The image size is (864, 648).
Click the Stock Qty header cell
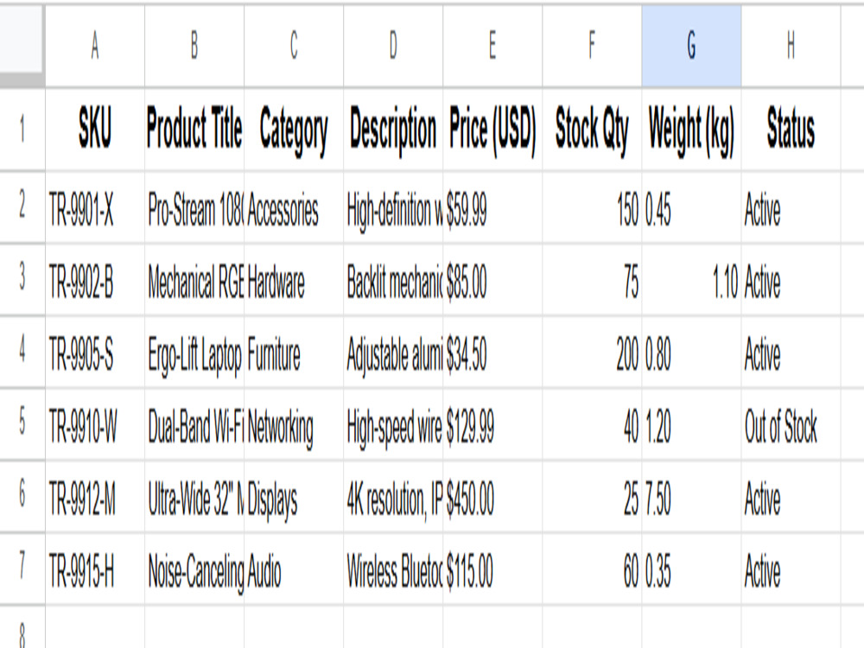[593, 130]
